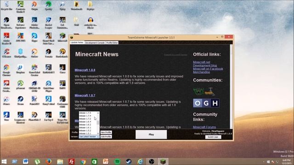Choose release 1.7.4 in version list
Viewport: 294px width, 165px height.
[x=88, y=116]
